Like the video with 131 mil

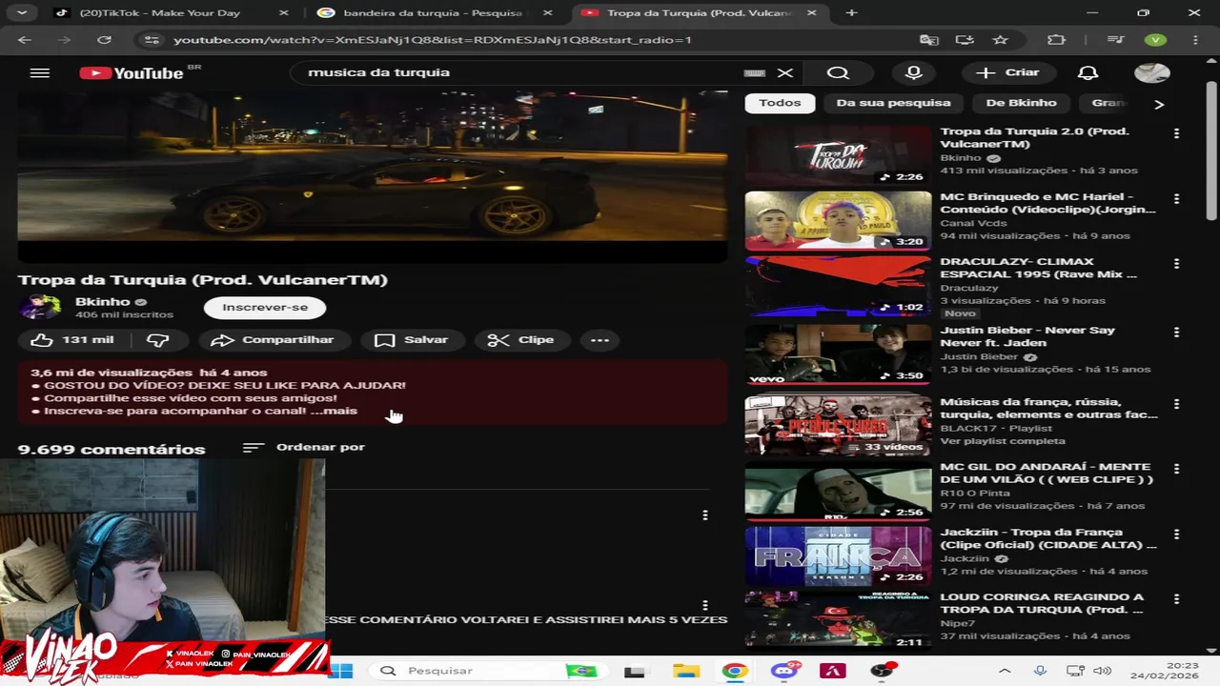(73, 340)
